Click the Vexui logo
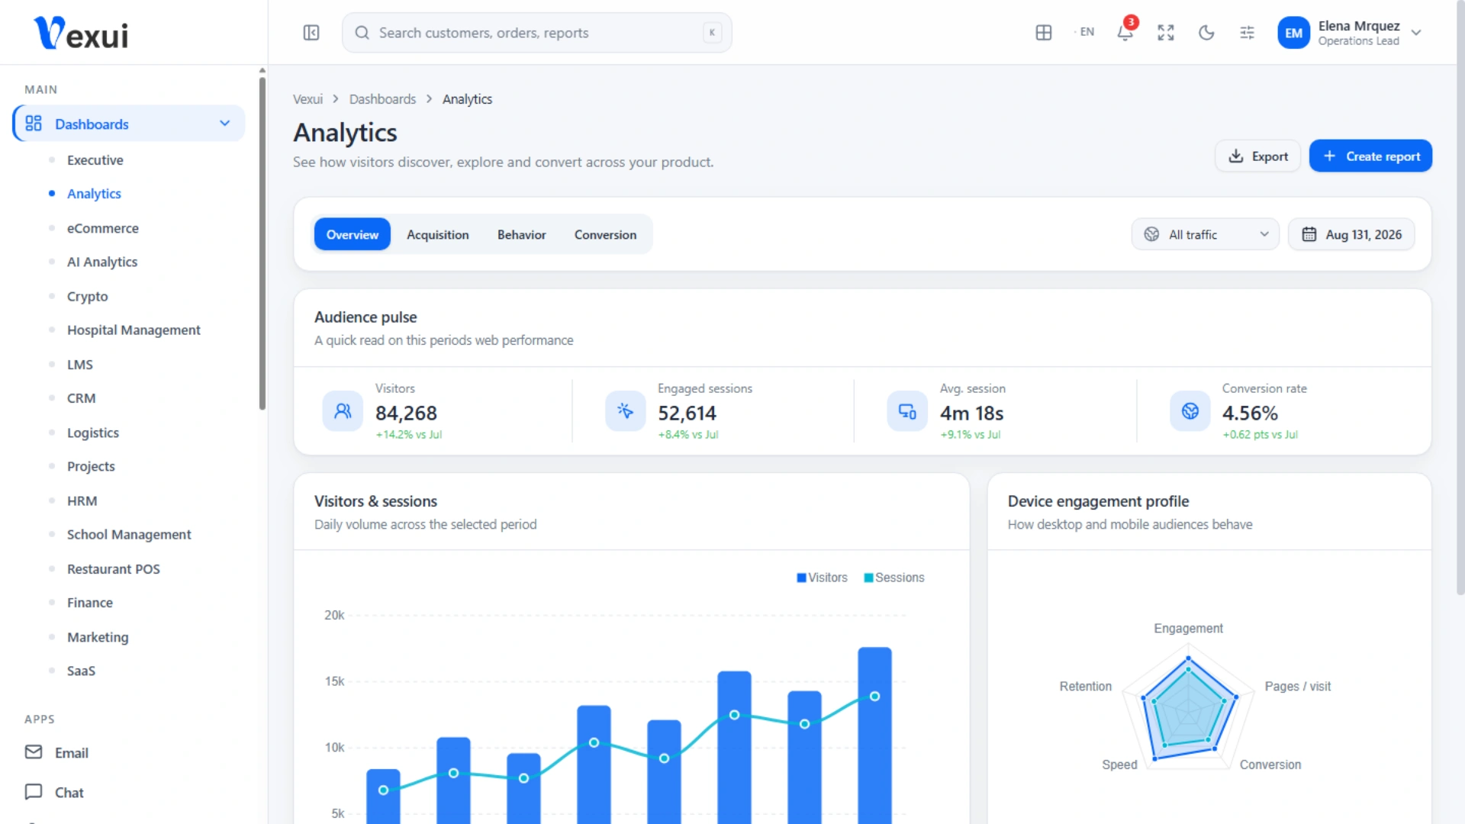The image size is (1465, 824). 81,33
